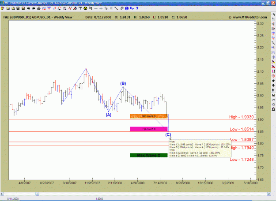Screen dimensions: 276x201
Task: Click the blue WP icon in top toolbar
Action: coord(49,8)
